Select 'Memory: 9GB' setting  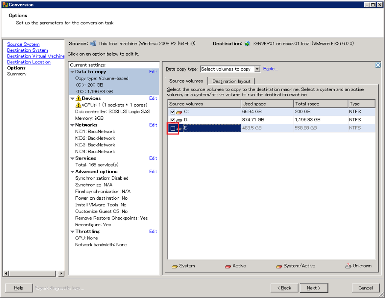point(89,118)
